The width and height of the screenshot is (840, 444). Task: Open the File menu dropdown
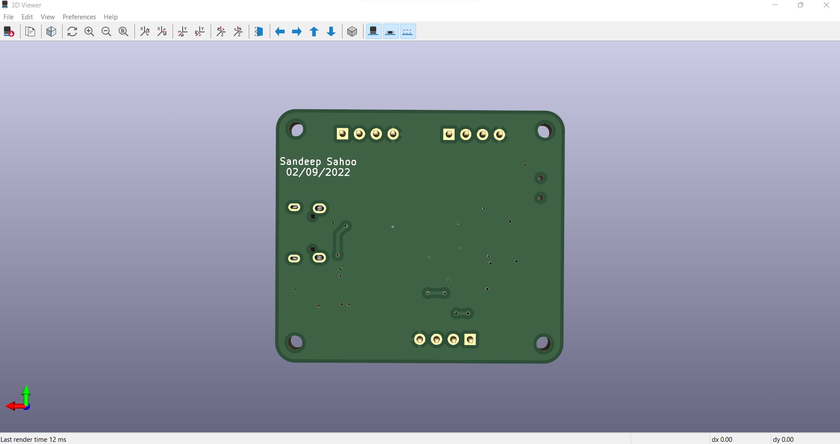[8, 17]
